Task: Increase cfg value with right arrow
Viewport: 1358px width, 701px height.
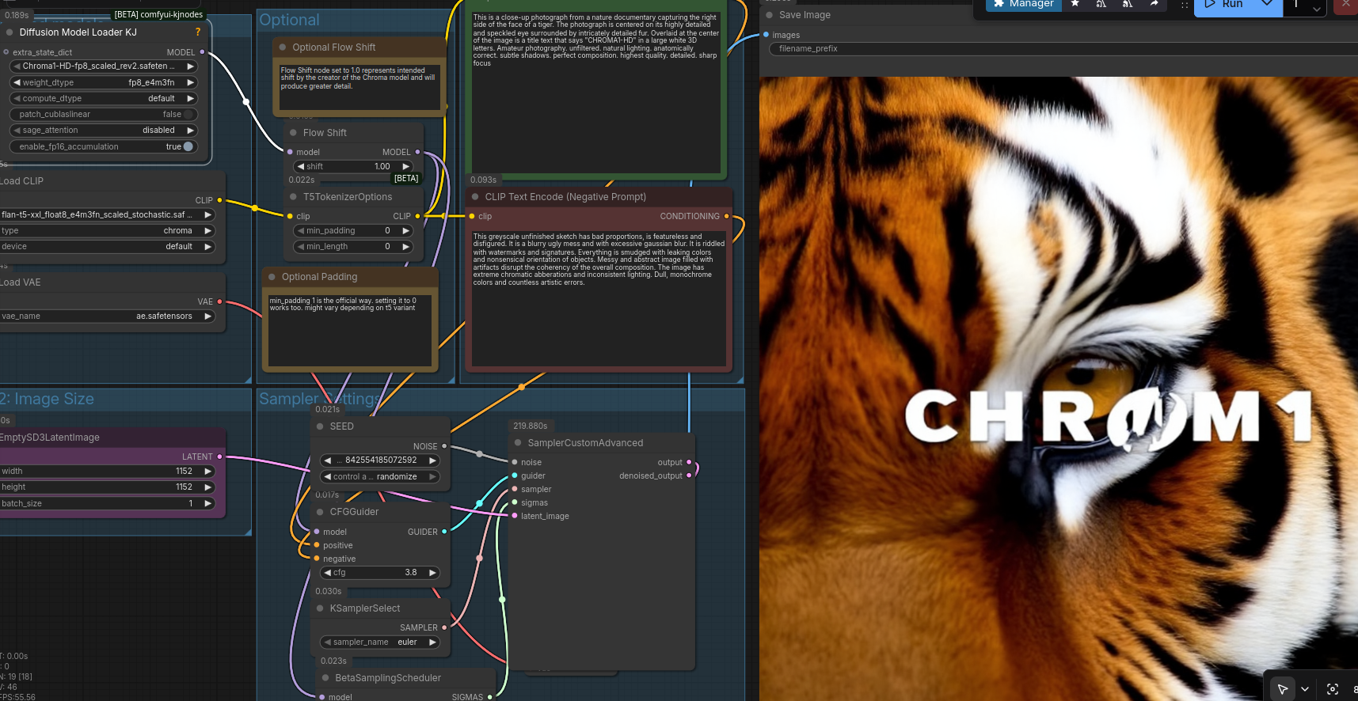Action: [x=432, y=573]
